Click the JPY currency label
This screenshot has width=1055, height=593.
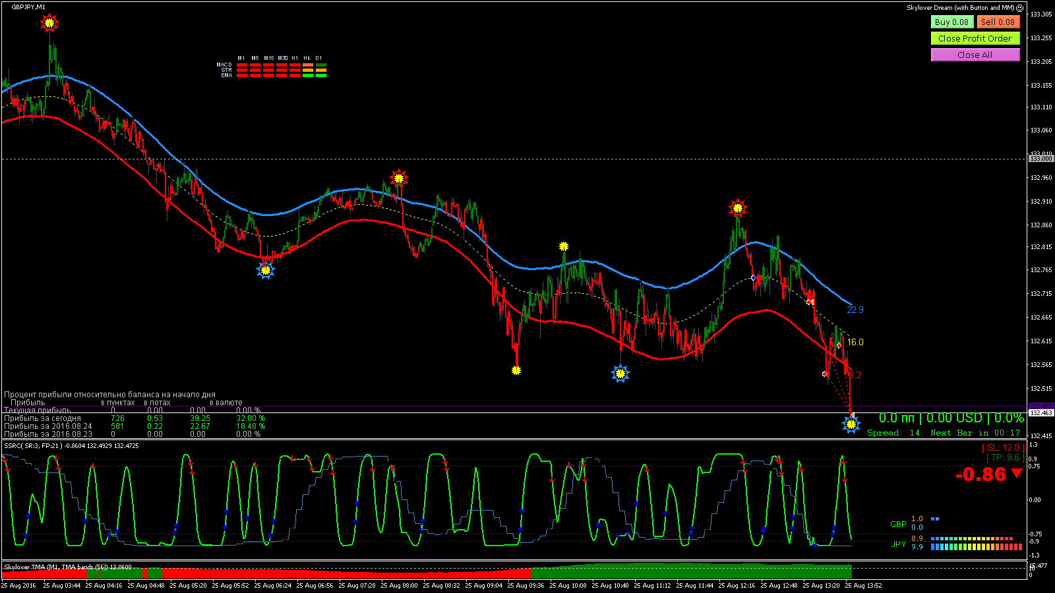pos(898,544)
